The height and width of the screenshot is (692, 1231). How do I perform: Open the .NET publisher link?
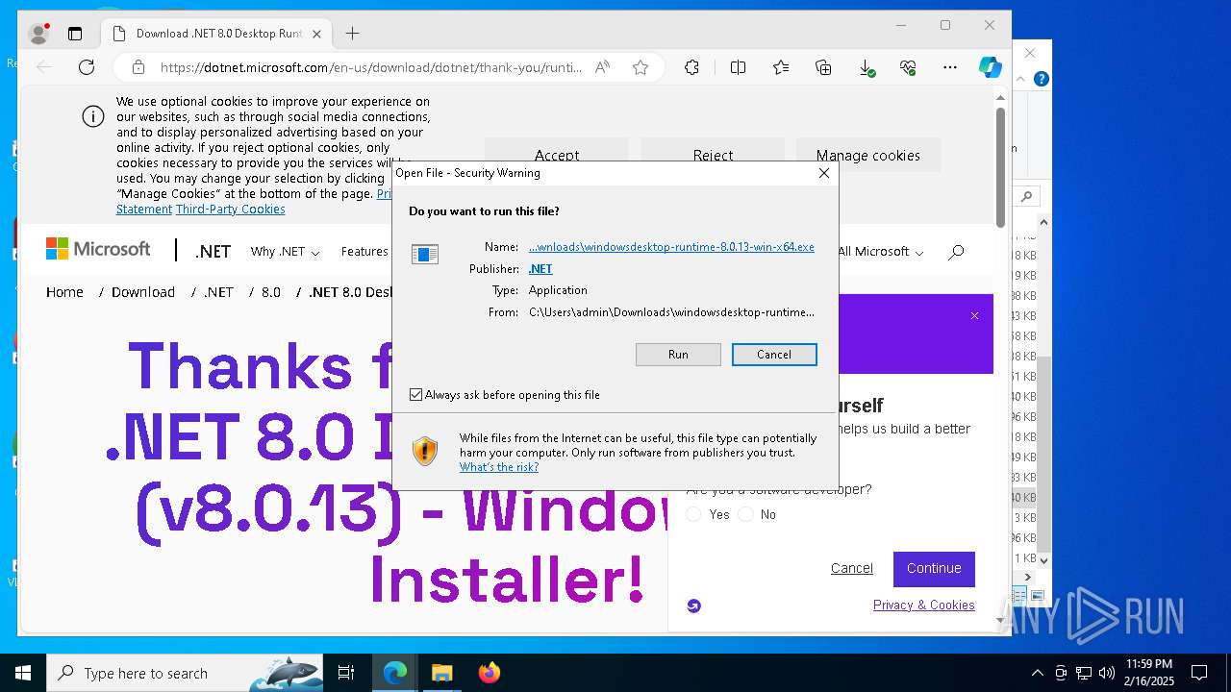pos(540,269)
